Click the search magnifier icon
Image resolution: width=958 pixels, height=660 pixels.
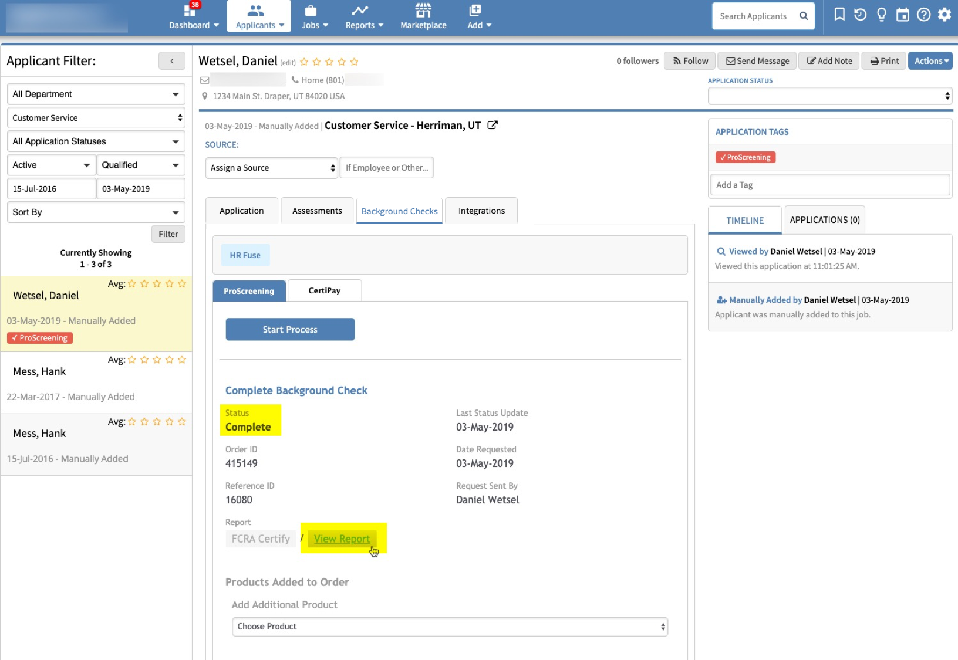pos(804,16)
